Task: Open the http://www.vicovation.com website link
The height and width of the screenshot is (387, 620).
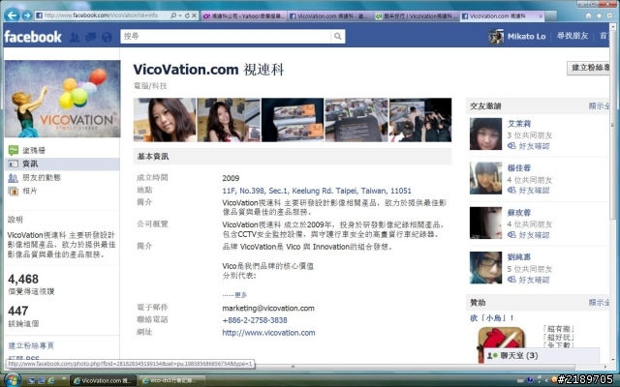Action: (x=268, y=333)
